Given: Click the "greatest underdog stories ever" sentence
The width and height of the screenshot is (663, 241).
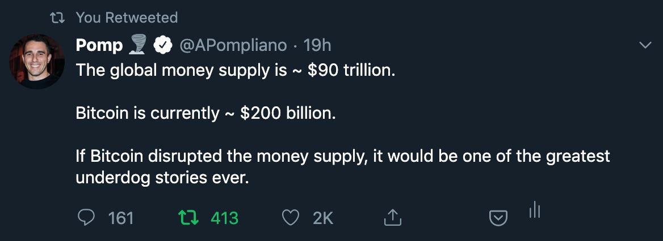Looking at the screenshot, I should point(342,167).
